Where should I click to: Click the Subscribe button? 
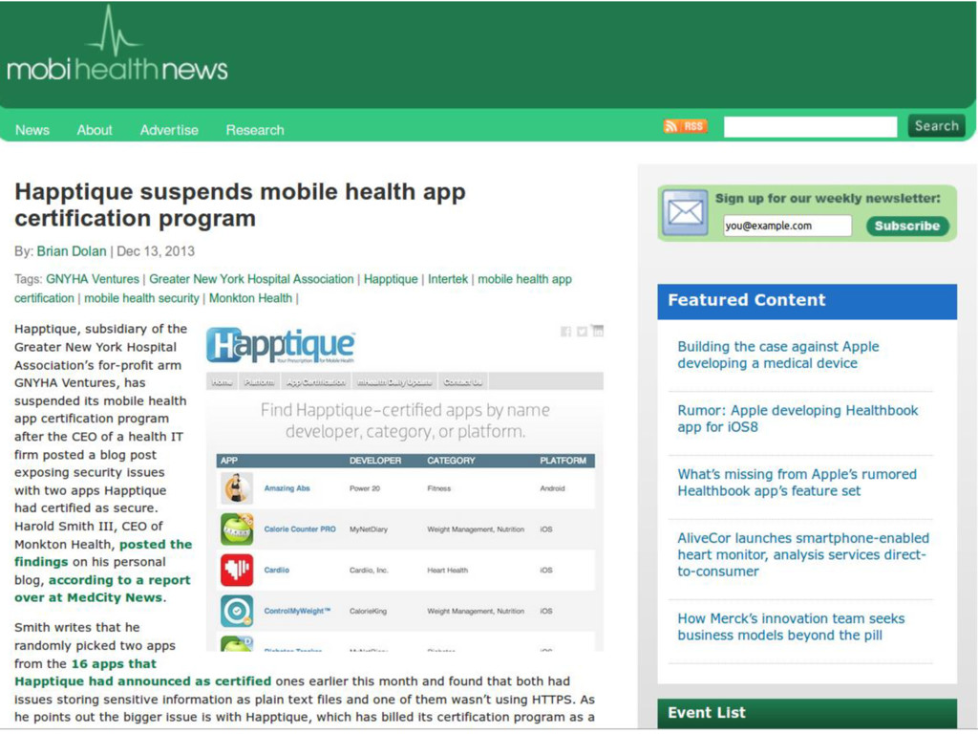907,226
